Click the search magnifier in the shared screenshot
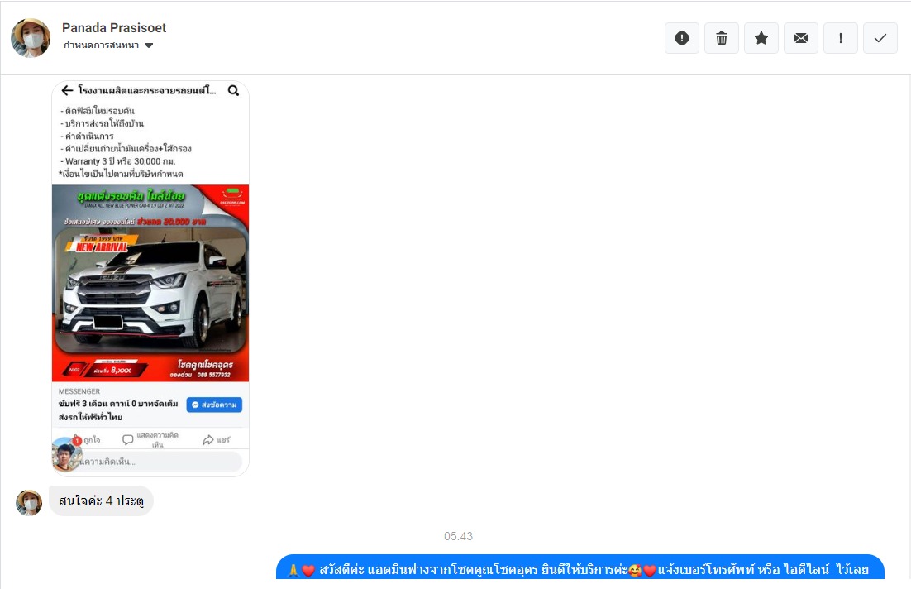The image size is (911, 589). pos(234,90)
